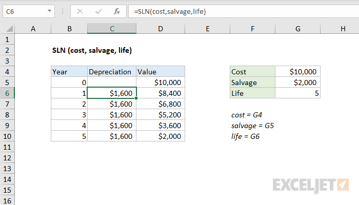Select row 4 header
Viewport: 359px width, 205px height.
coord(7,72)
